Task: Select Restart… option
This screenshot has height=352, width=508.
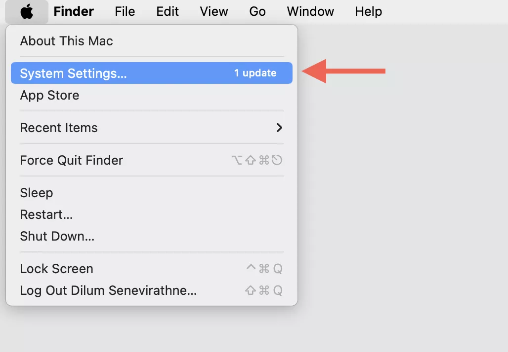Action: pyautogui.click(x=152, y=214)
